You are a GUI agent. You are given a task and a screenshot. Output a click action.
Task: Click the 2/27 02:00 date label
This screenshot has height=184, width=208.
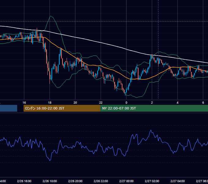pyautogui.click(x=152, y=181)
